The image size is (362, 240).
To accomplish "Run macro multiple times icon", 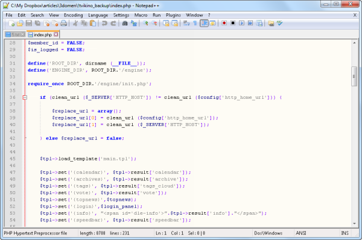I will [250, 23].
